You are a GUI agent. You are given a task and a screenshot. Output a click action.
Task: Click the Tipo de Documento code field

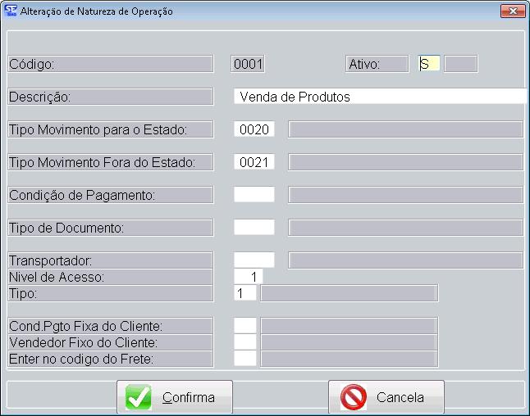[254, 228]
